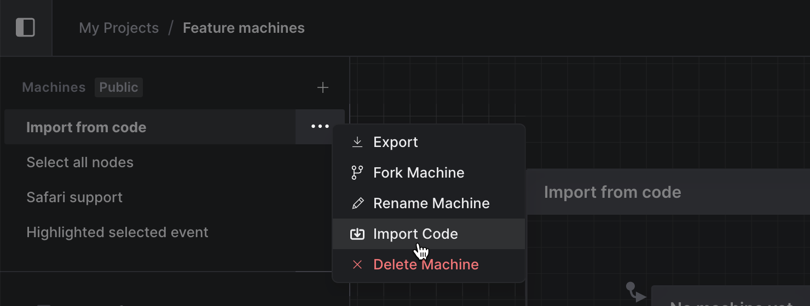Toggle the sidebar panel icon
The image size is (810, 306).
26,27
